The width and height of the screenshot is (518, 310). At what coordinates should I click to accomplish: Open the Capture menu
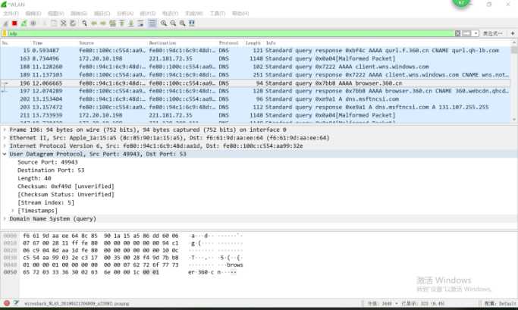pos(102,14)
